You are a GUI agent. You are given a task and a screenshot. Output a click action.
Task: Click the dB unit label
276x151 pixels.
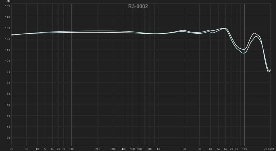click(8, 1)
